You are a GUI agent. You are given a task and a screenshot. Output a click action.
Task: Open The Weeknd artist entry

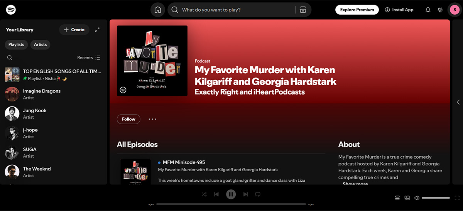(x=54, y=172)
